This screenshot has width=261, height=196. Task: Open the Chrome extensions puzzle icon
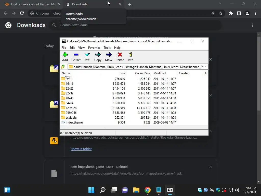click(231, 13)
